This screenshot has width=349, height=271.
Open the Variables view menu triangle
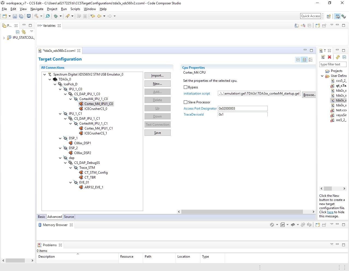coord(332,25)
